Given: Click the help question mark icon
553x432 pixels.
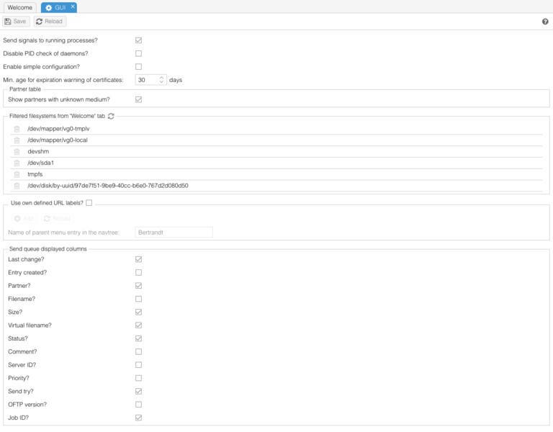Looking at the screenshot, I should tap(545, 22).
